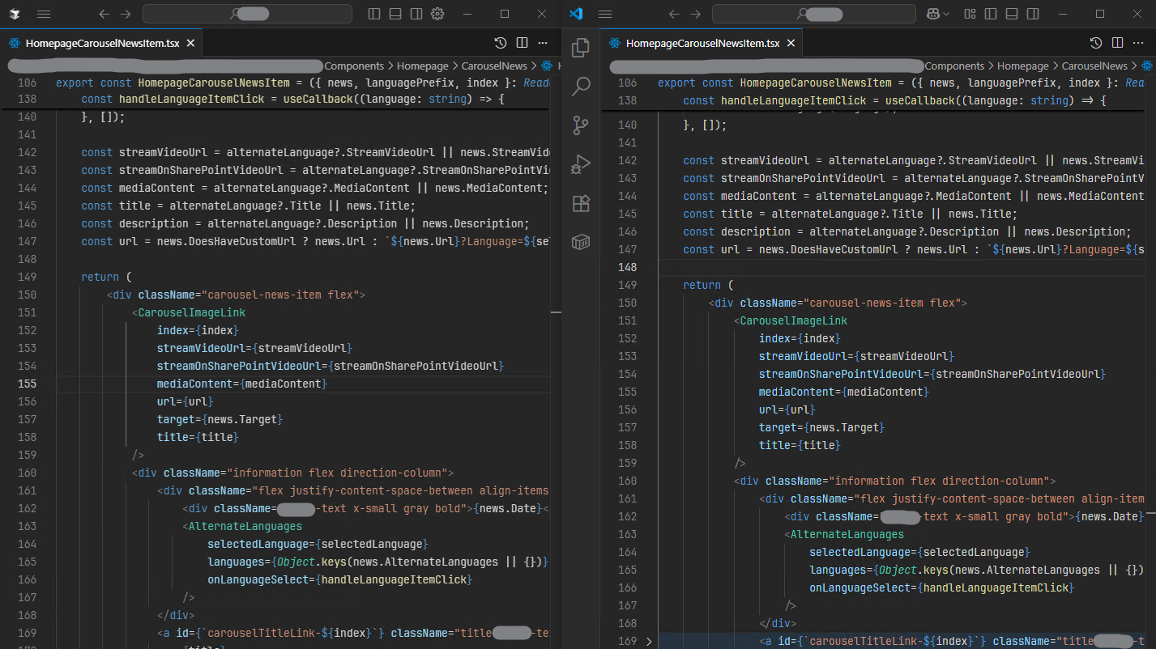Open the Run and Debug view
The width and height of the screenshot is (1156, 649).
coord(581,164)
